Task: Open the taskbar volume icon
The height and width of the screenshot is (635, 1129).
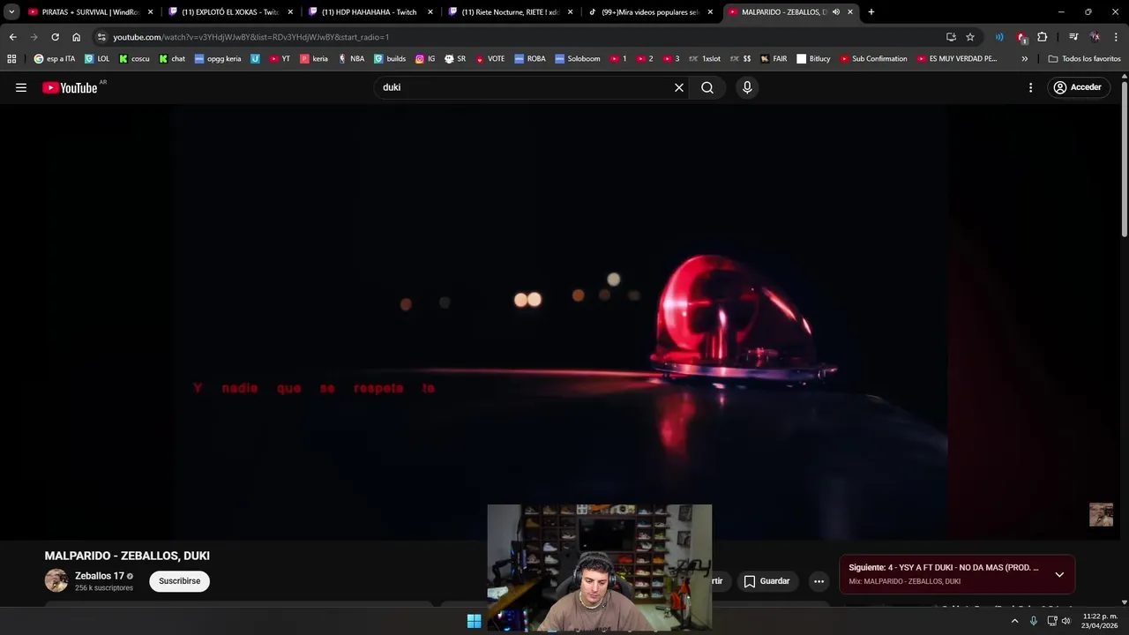Action: pyautogui.click(x=1066, y=621)
